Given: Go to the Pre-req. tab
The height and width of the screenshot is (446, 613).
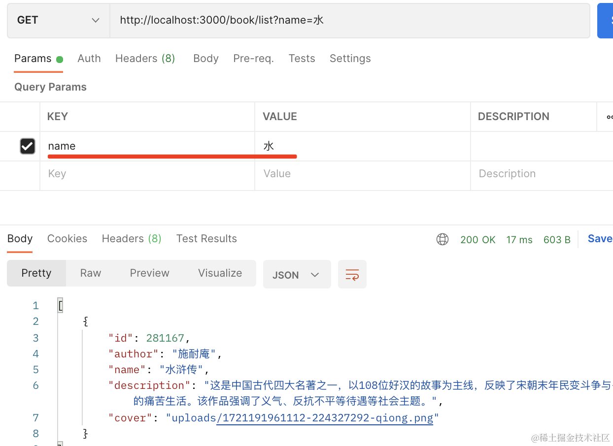Looking at the screenshot, I should [253, 59].
